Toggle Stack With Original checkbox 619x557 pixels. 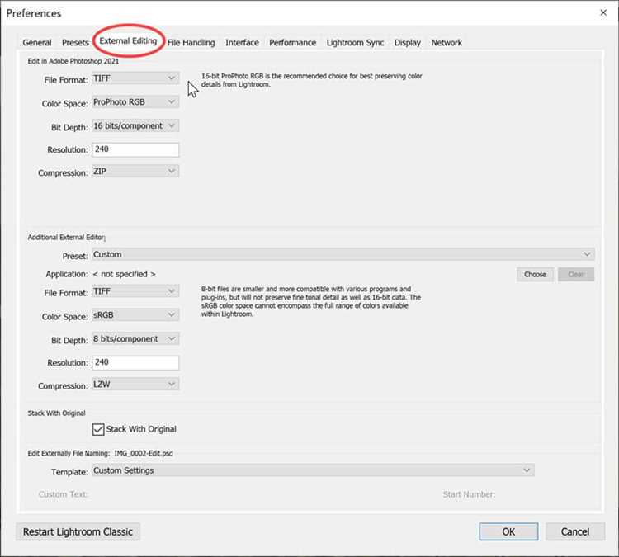(98, 429)
